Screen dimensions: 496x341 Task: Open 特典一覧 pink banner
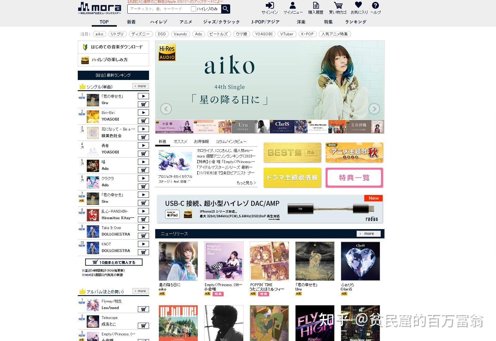354,178
